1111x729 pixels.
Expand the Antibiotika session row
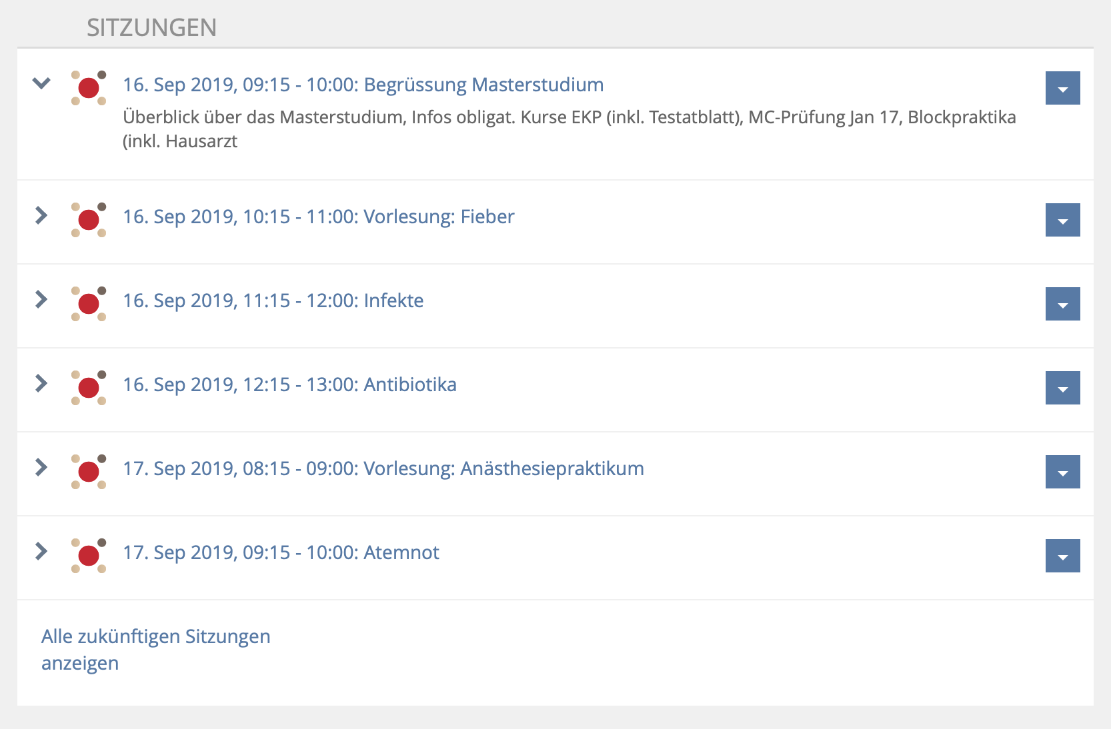pos(41,383)
